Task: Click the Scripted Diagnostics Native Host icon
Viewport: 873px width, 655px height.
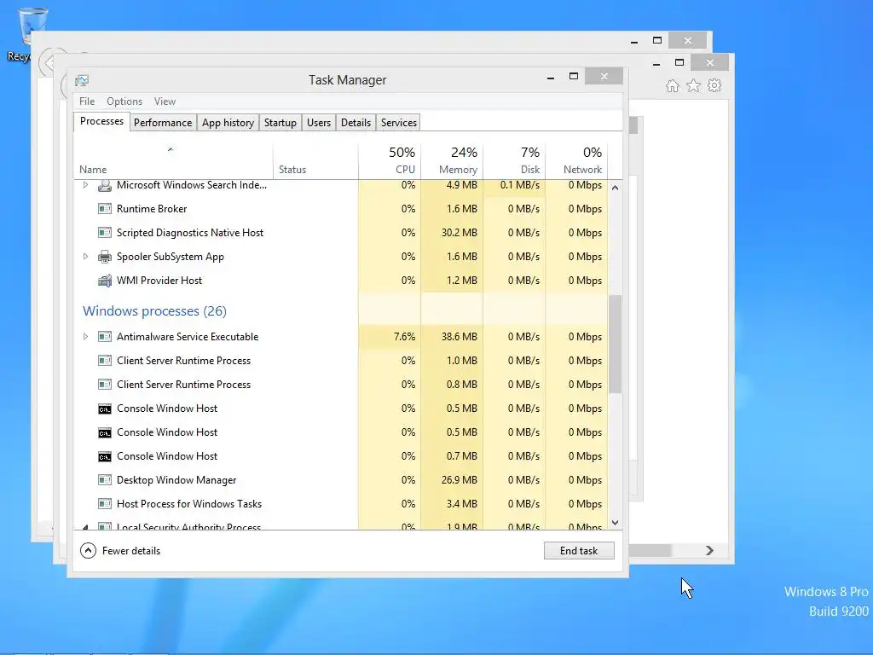Action: 105,233
